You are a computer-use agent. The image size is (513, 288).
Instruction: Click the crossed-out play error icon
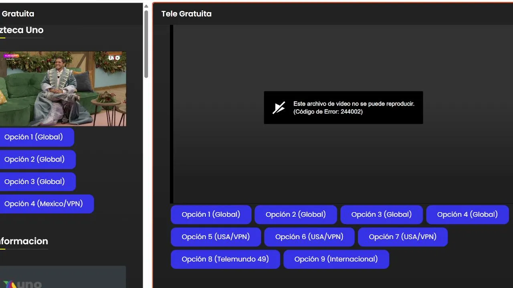click(279, 108)
